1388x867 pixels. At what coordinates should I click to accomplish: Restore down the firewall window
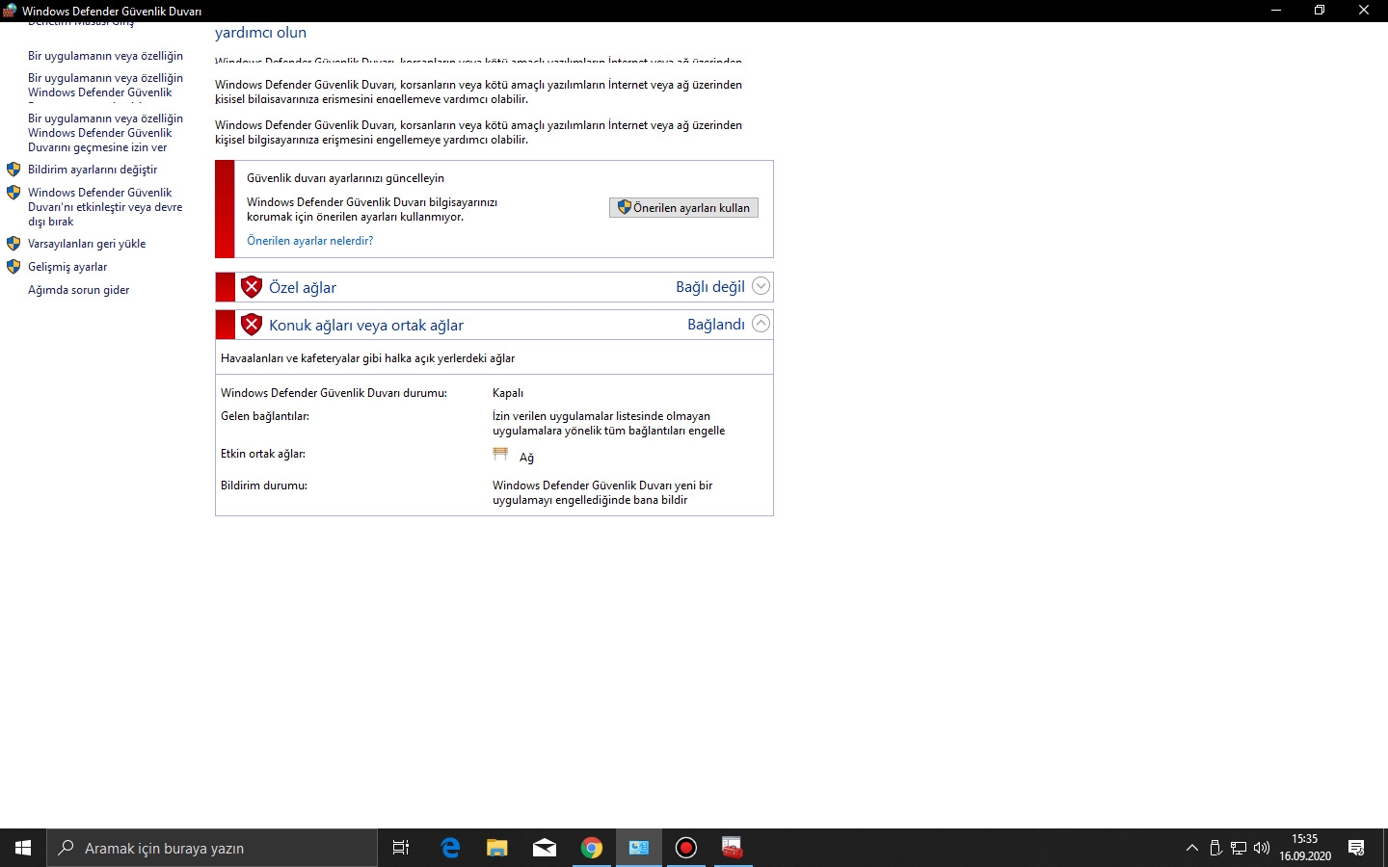click(x=1320, y=11)
